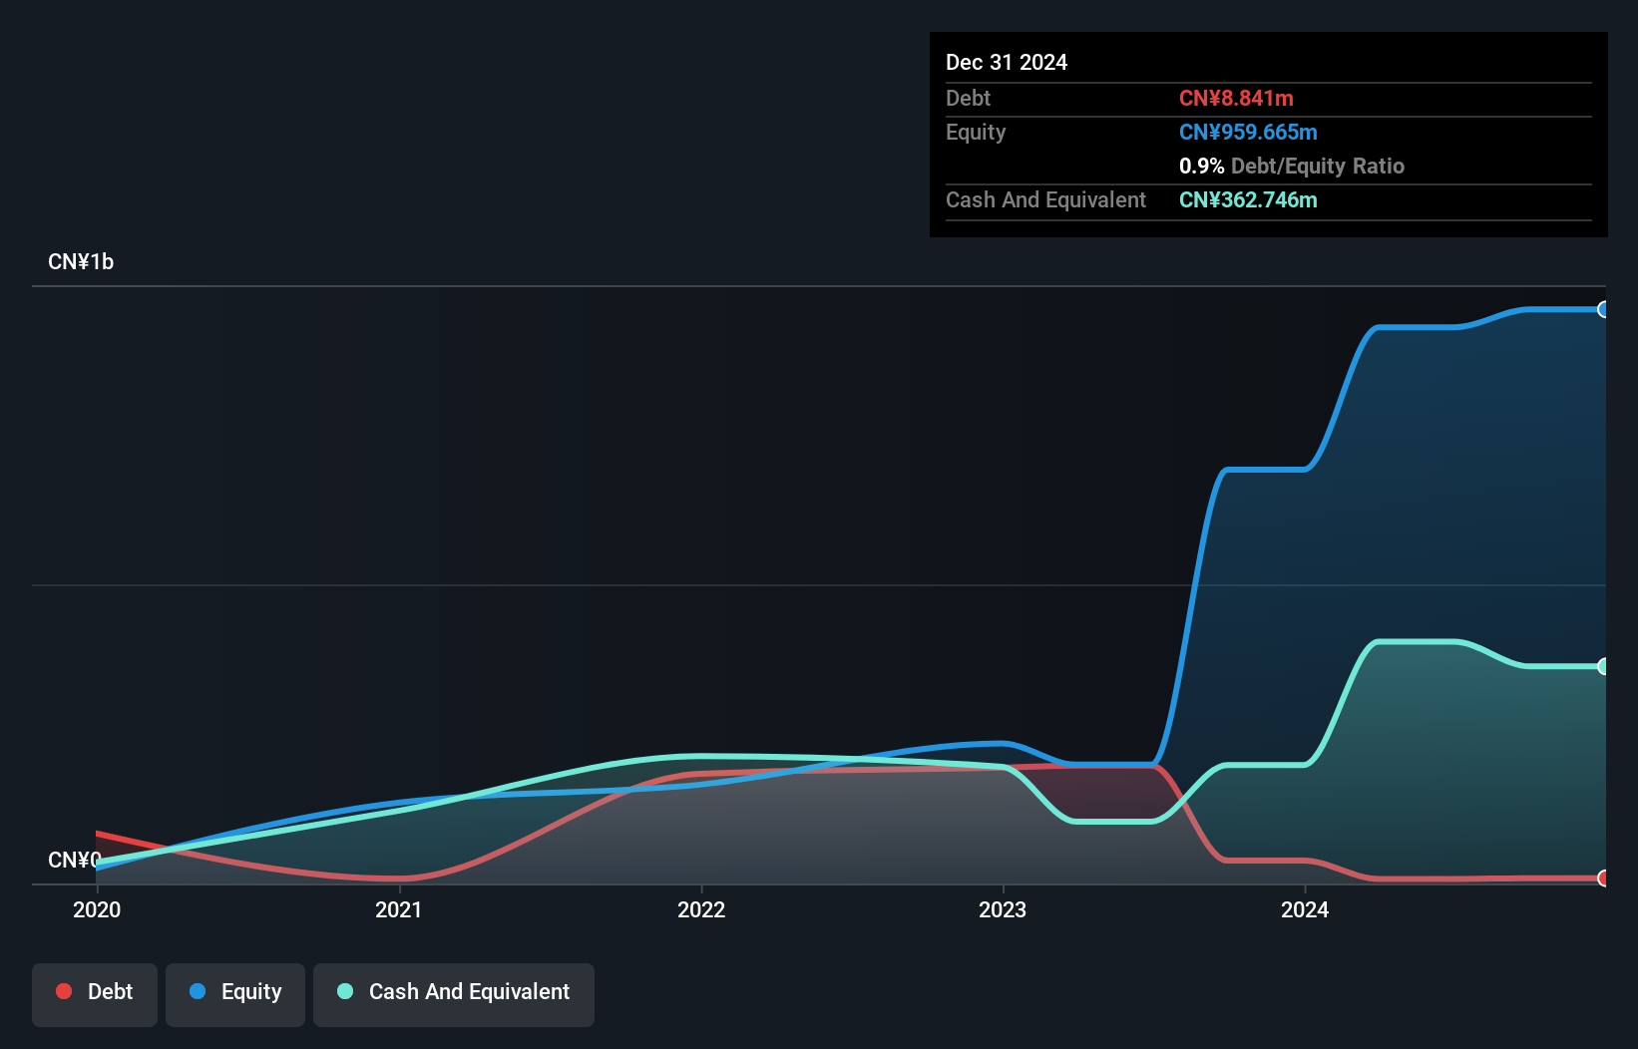Click the CN¥8.841m debt value
This screenshot has width=1638, height=1049.
(1236, 98)
